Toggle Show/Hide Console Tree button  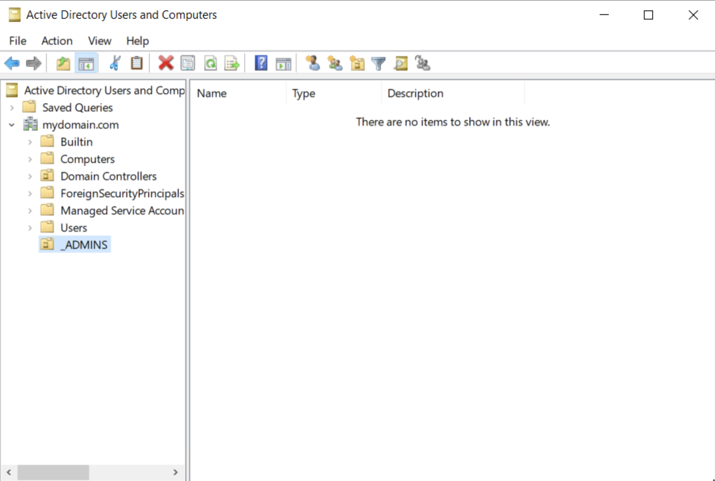pos(86,63)
